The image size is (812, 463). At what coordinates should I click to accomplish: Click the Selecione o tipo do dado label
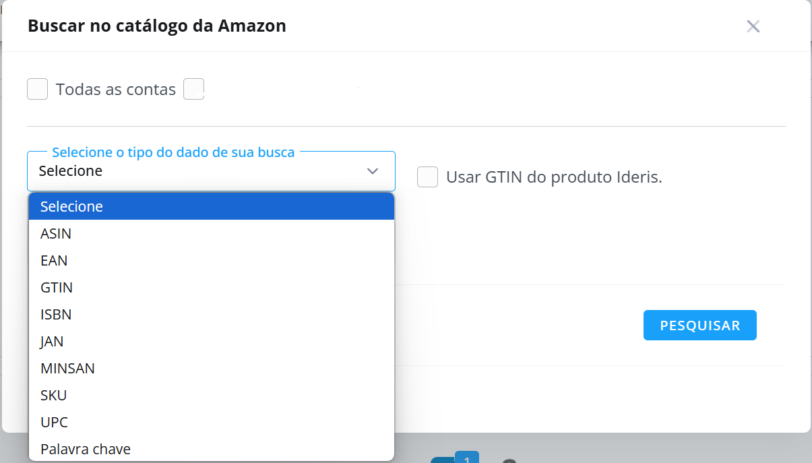[x=173, y=152]
